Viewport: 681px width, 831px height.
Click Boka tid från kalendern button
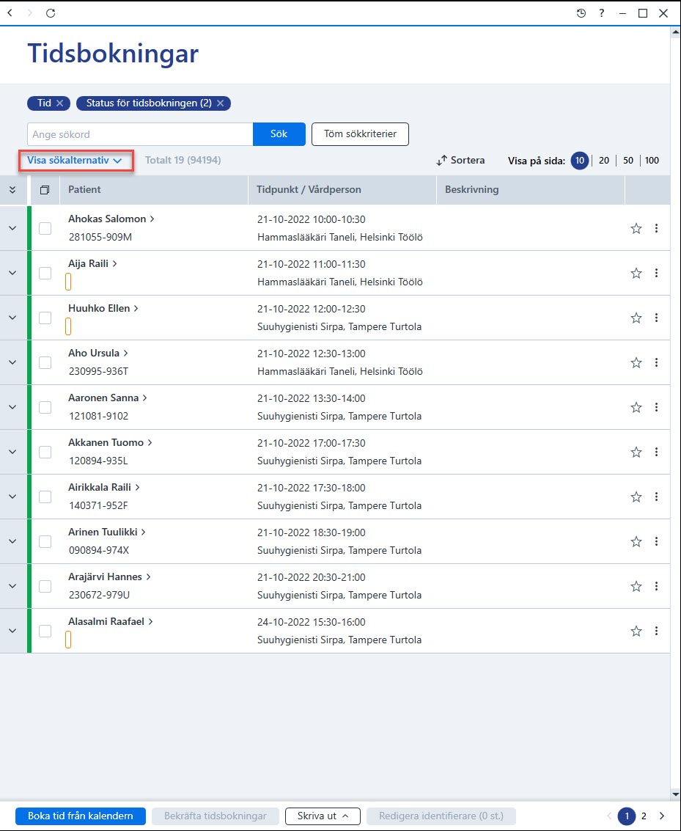click(81, 816)
